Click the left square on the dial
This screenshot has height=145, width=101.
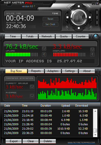click(x=68, y=17)
